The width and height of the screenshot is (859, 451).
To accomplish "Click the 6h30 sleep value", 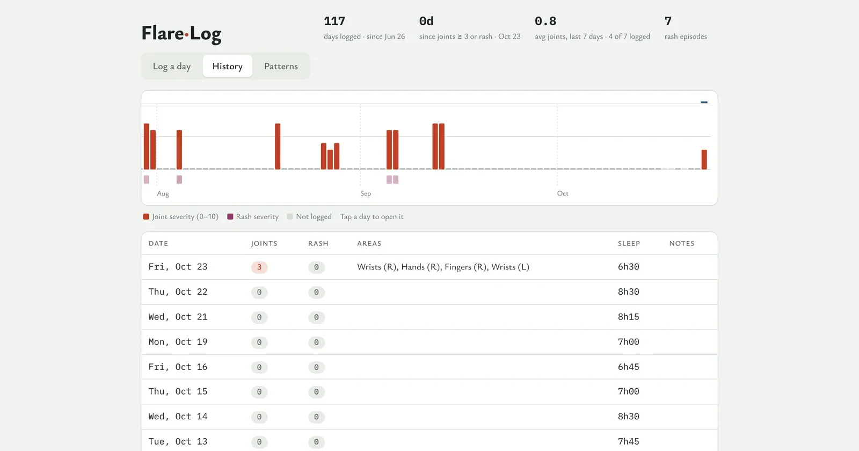I will (x=628, y=267).
